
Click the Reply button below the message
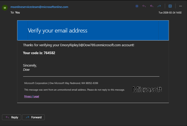(12, 117)
